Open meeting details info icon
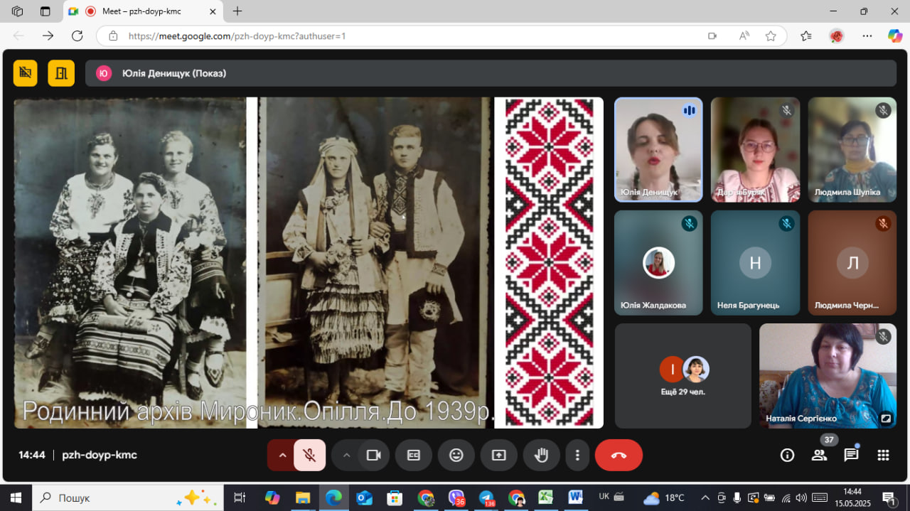910x511 pixels. coord(787,456)
